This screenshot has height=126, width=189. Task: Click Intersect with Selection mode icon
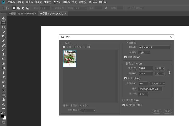[28, 8]
